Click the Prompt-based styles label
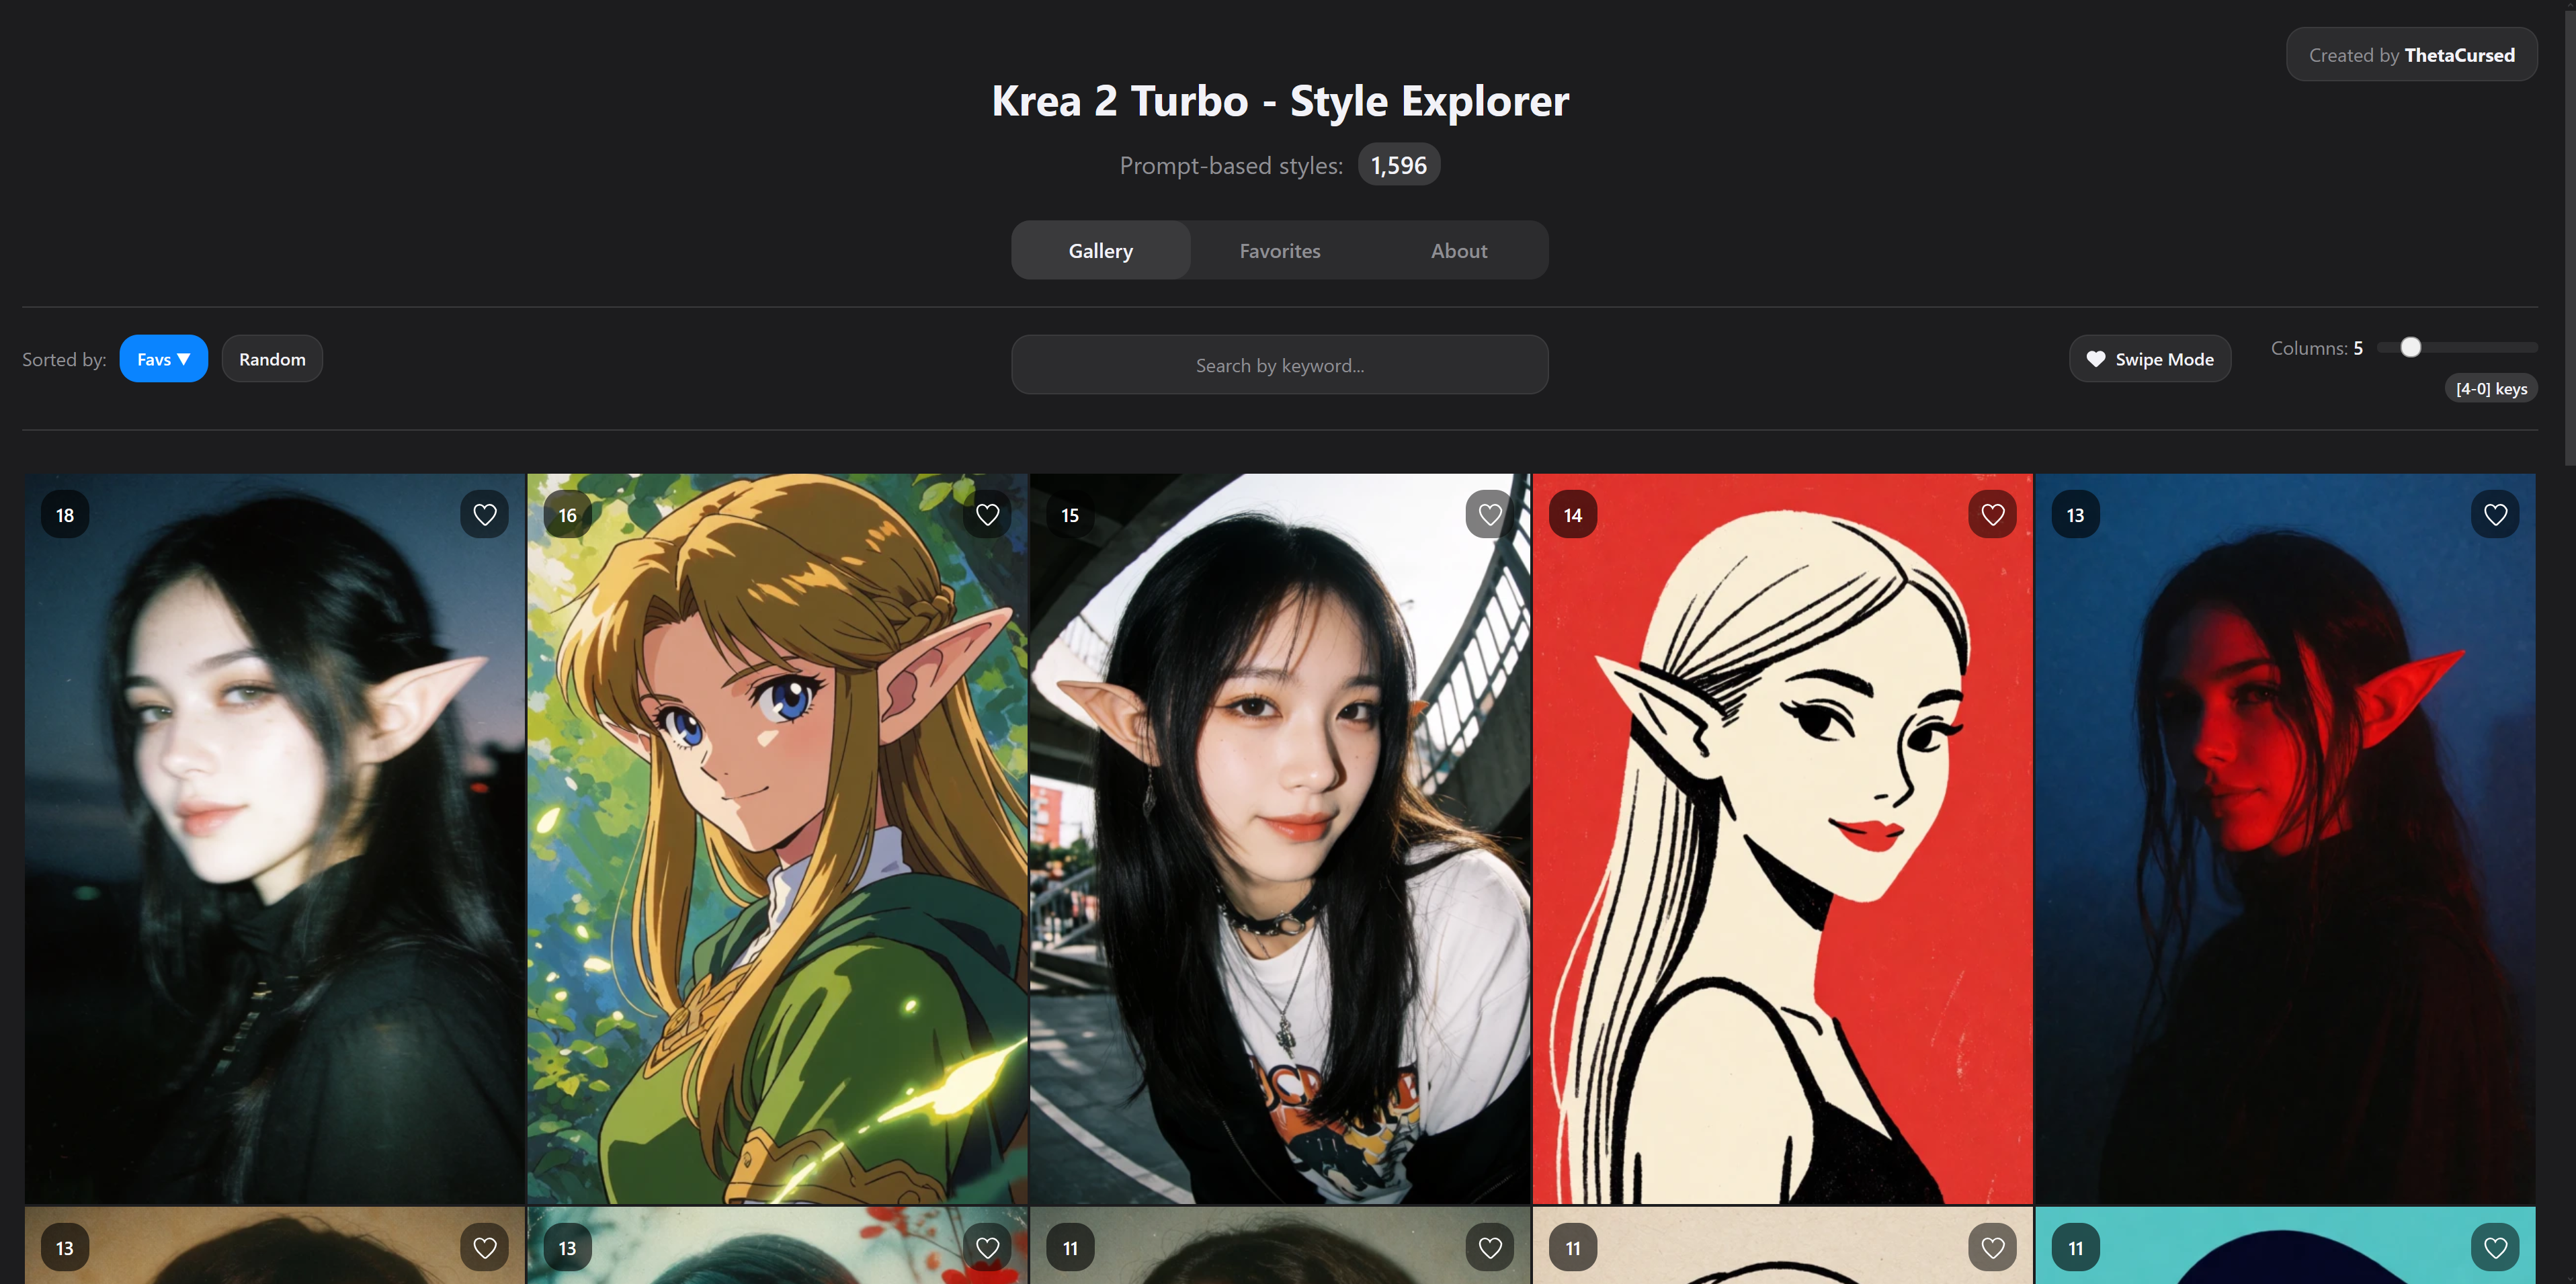The width and height of the screenshot is (2576, 1284). coord(1231,166)
